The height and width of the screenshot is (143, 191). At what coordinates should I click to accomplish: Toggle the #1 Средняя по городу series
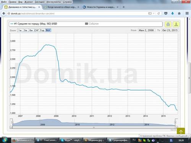pos(34,24)
